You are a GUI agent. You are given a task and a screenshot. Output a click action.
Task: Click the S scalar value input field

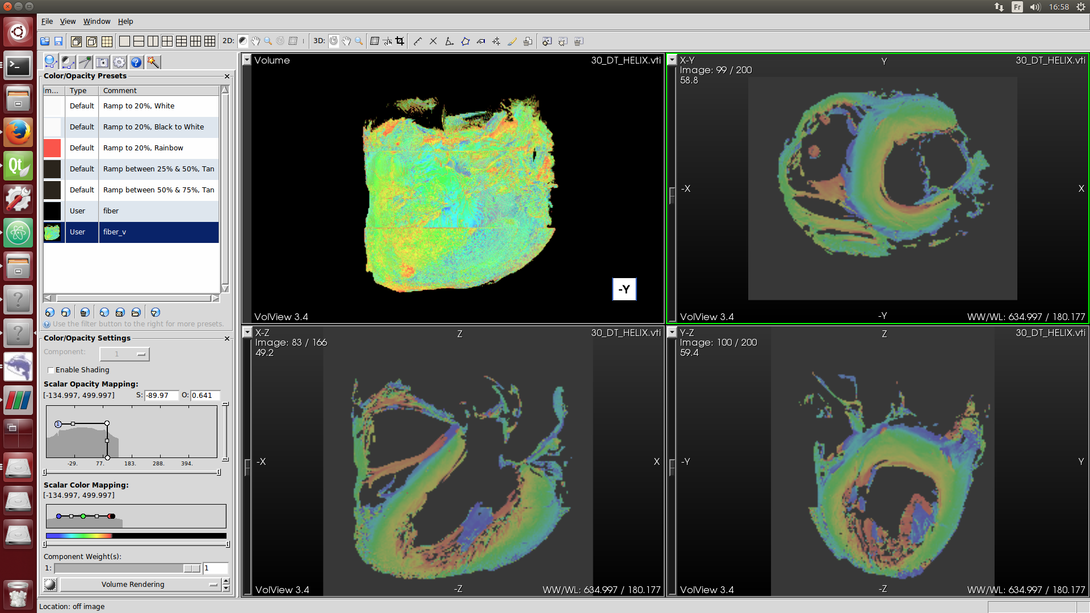[161, 396]
